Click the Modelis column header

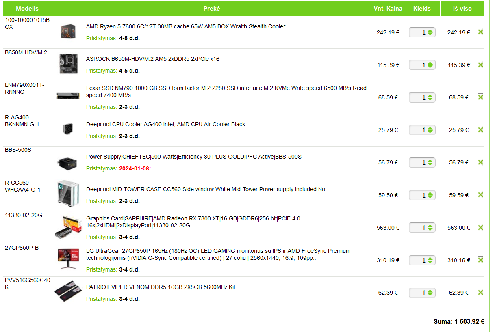click(27, 9)
